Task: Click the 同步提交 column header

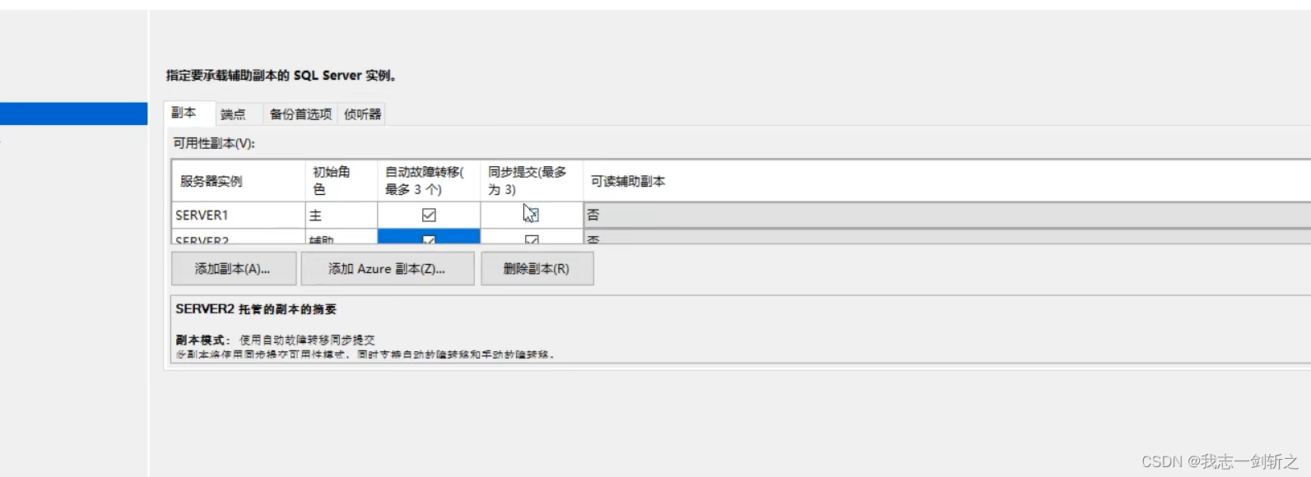Action: pyautogui.click(x=532, y=181)
